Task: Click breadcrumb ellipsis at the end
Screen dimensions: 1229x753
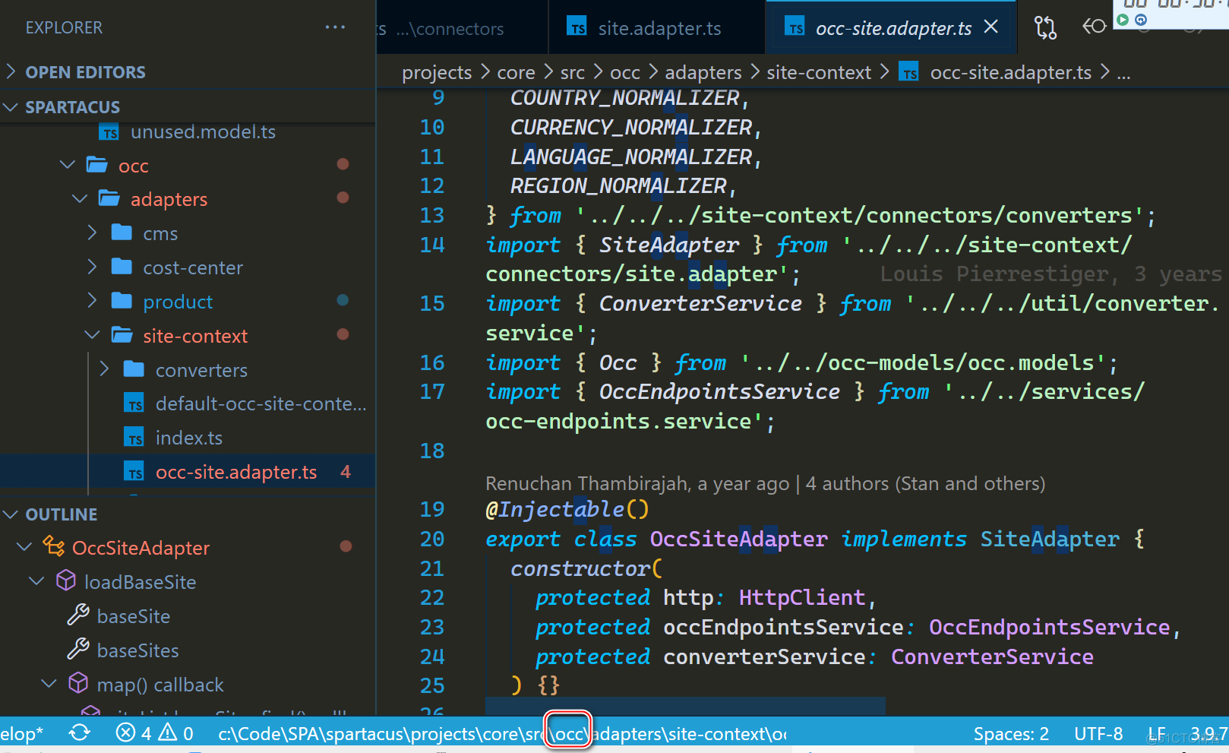Action: [1123, 74]
